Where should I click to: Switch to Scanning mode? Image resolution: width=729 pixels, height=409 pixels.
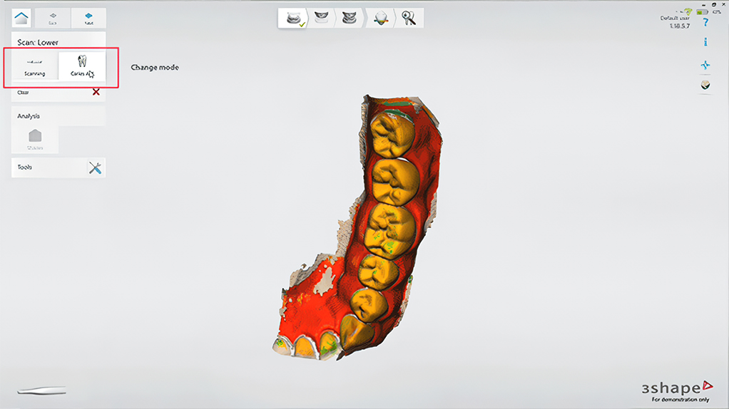point(34,68)
